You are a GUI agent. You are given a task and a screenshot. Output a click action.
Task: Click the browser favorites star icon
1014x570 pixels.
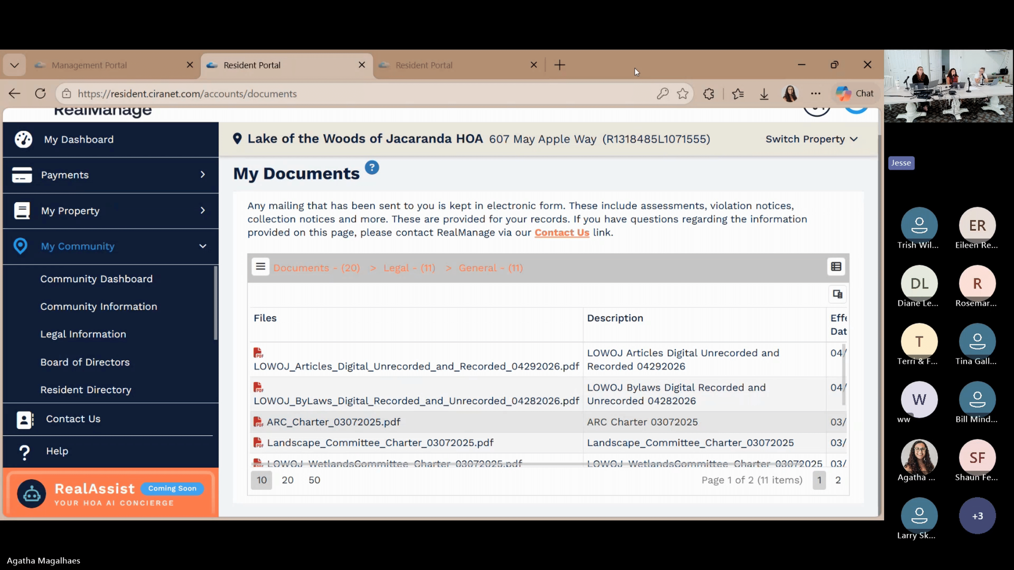tap(683, 94)
